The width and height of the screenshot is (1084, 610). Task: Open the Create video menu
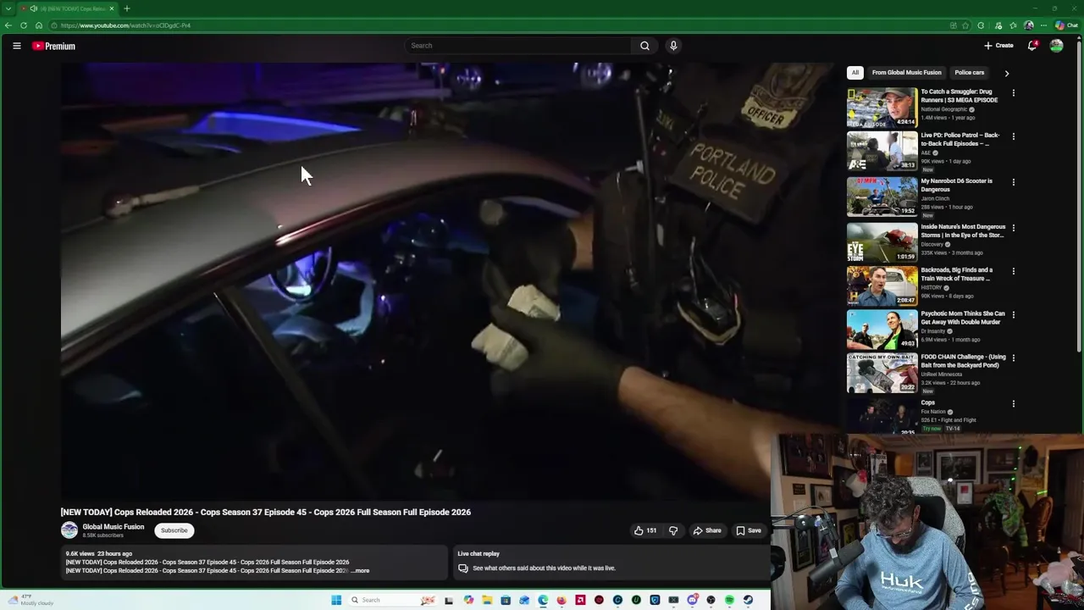point(998,46)
